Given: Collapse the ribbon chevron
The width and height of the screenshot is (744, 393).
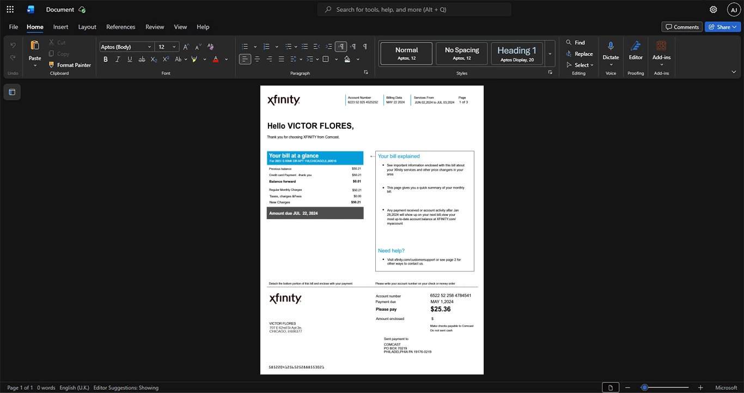Looking at the screenshot, I should [734, 72].
